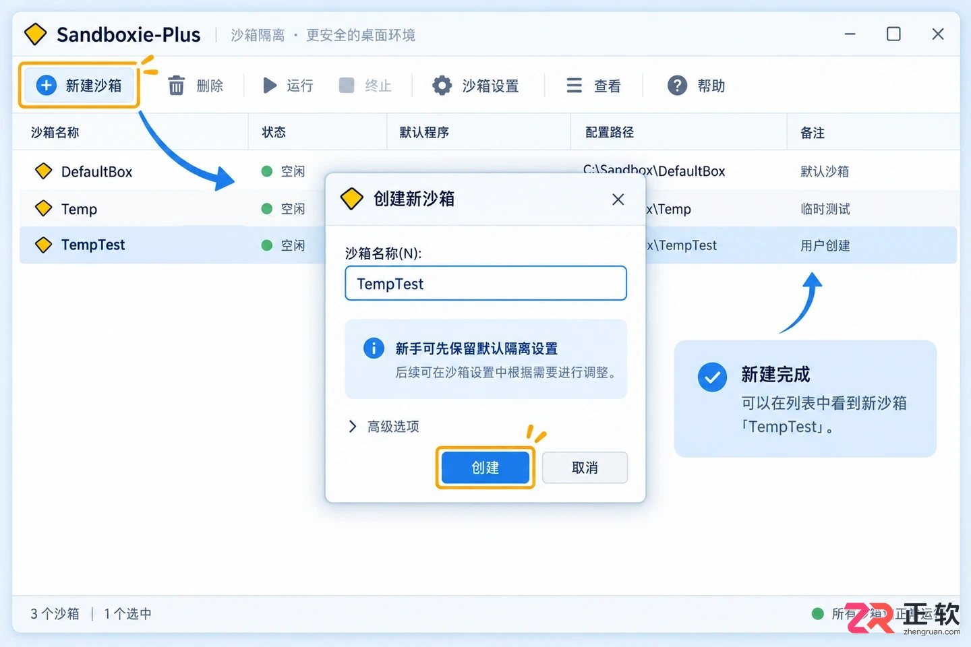Click the 创建 button

coord(486,468)
